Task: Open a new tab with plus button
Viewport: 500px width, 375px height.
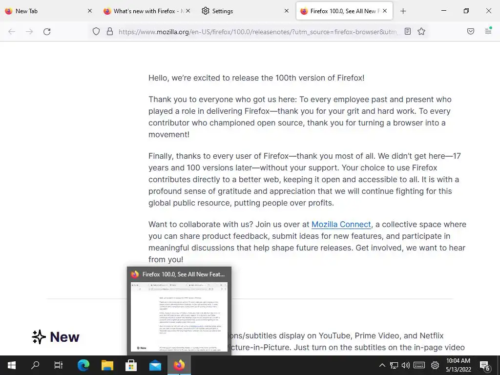Action: [403, 11]
